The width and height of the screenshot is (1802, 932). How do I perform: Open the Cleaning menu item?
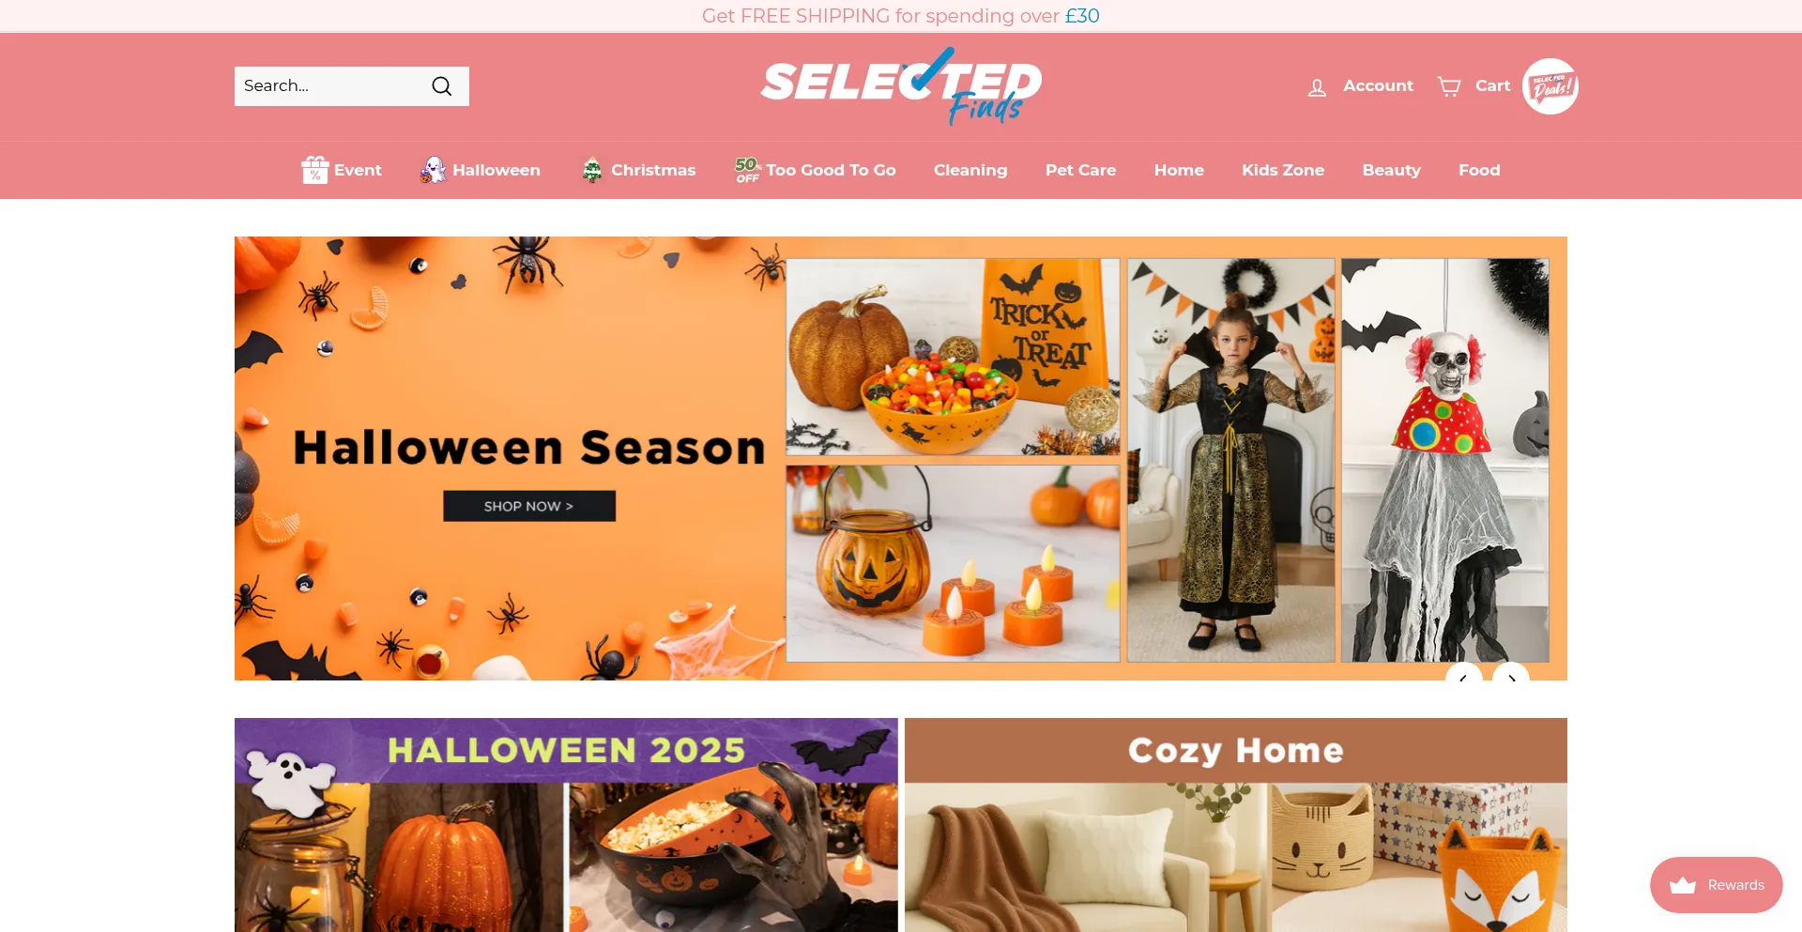tap(970, 170)
